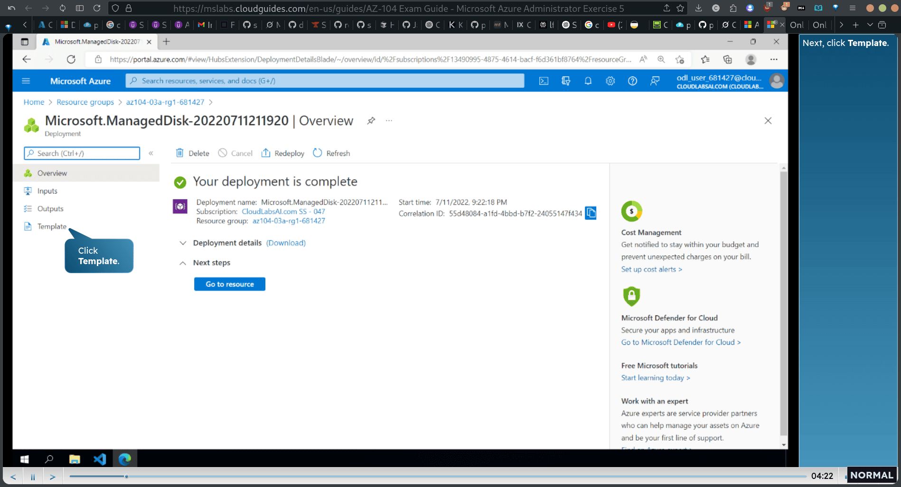Open Windows taskbar search

pyautogui.click(x=49, y=459)
